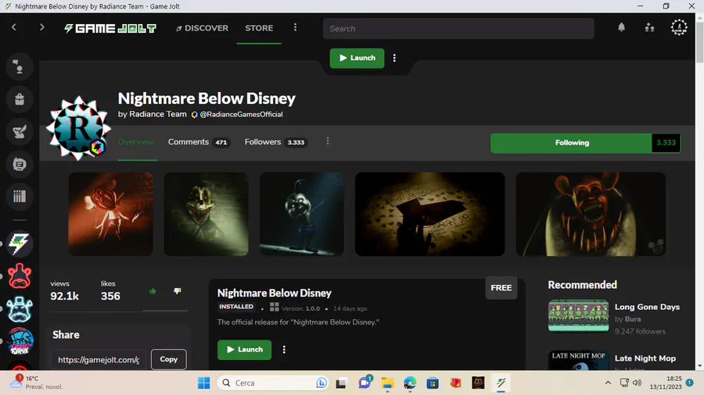
Task: Copy the share link
Action: (x=169, y=359)
